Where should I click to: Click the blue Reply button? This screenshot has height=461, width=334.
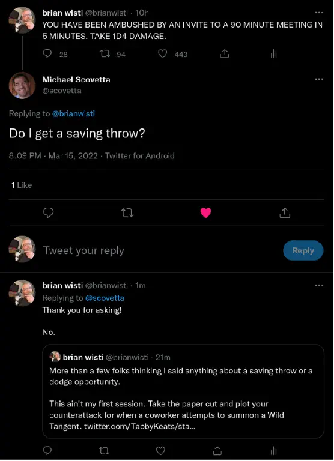tap(303, 250)
